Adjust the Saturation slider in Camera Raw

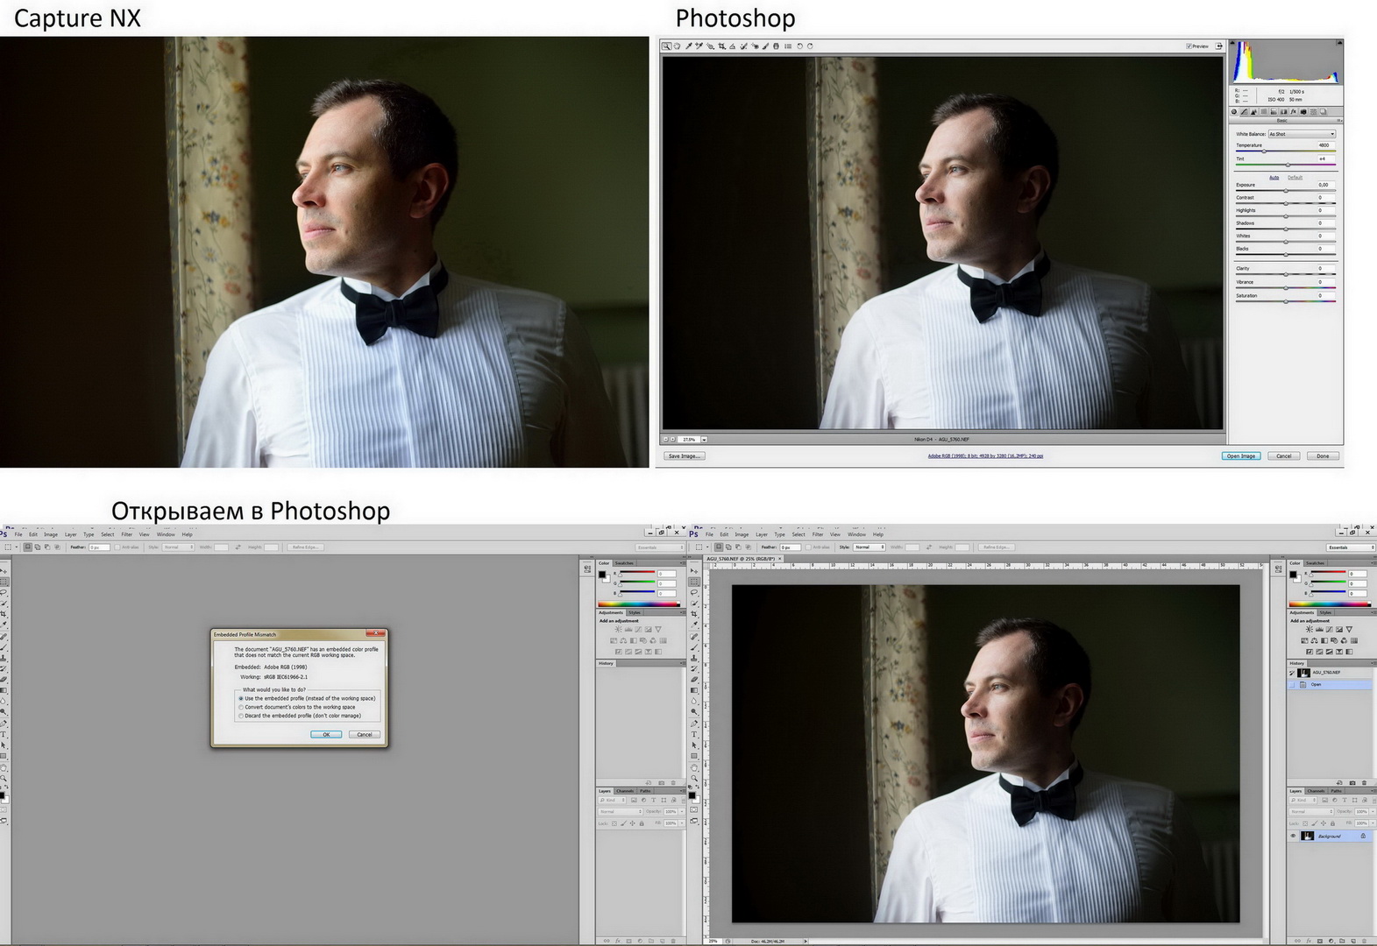1286,301
